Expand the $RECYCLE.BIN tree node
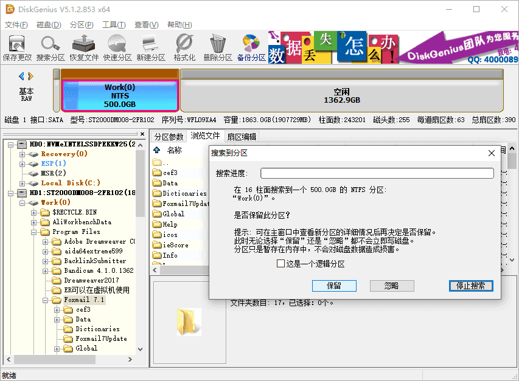 pyautogui.click(x=33, y=212)
